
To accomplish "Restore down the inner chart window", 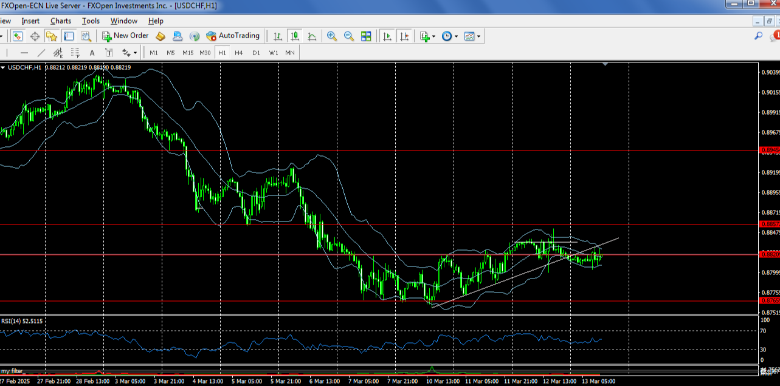I will (769, 21).
